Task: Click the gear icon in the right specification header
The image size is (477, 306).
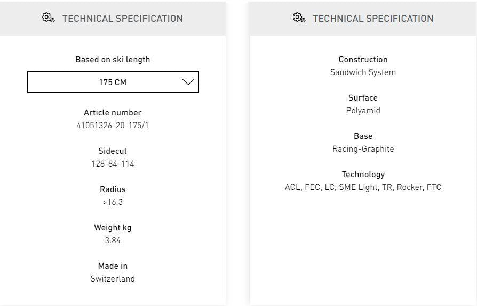Action: pos(299,18)
